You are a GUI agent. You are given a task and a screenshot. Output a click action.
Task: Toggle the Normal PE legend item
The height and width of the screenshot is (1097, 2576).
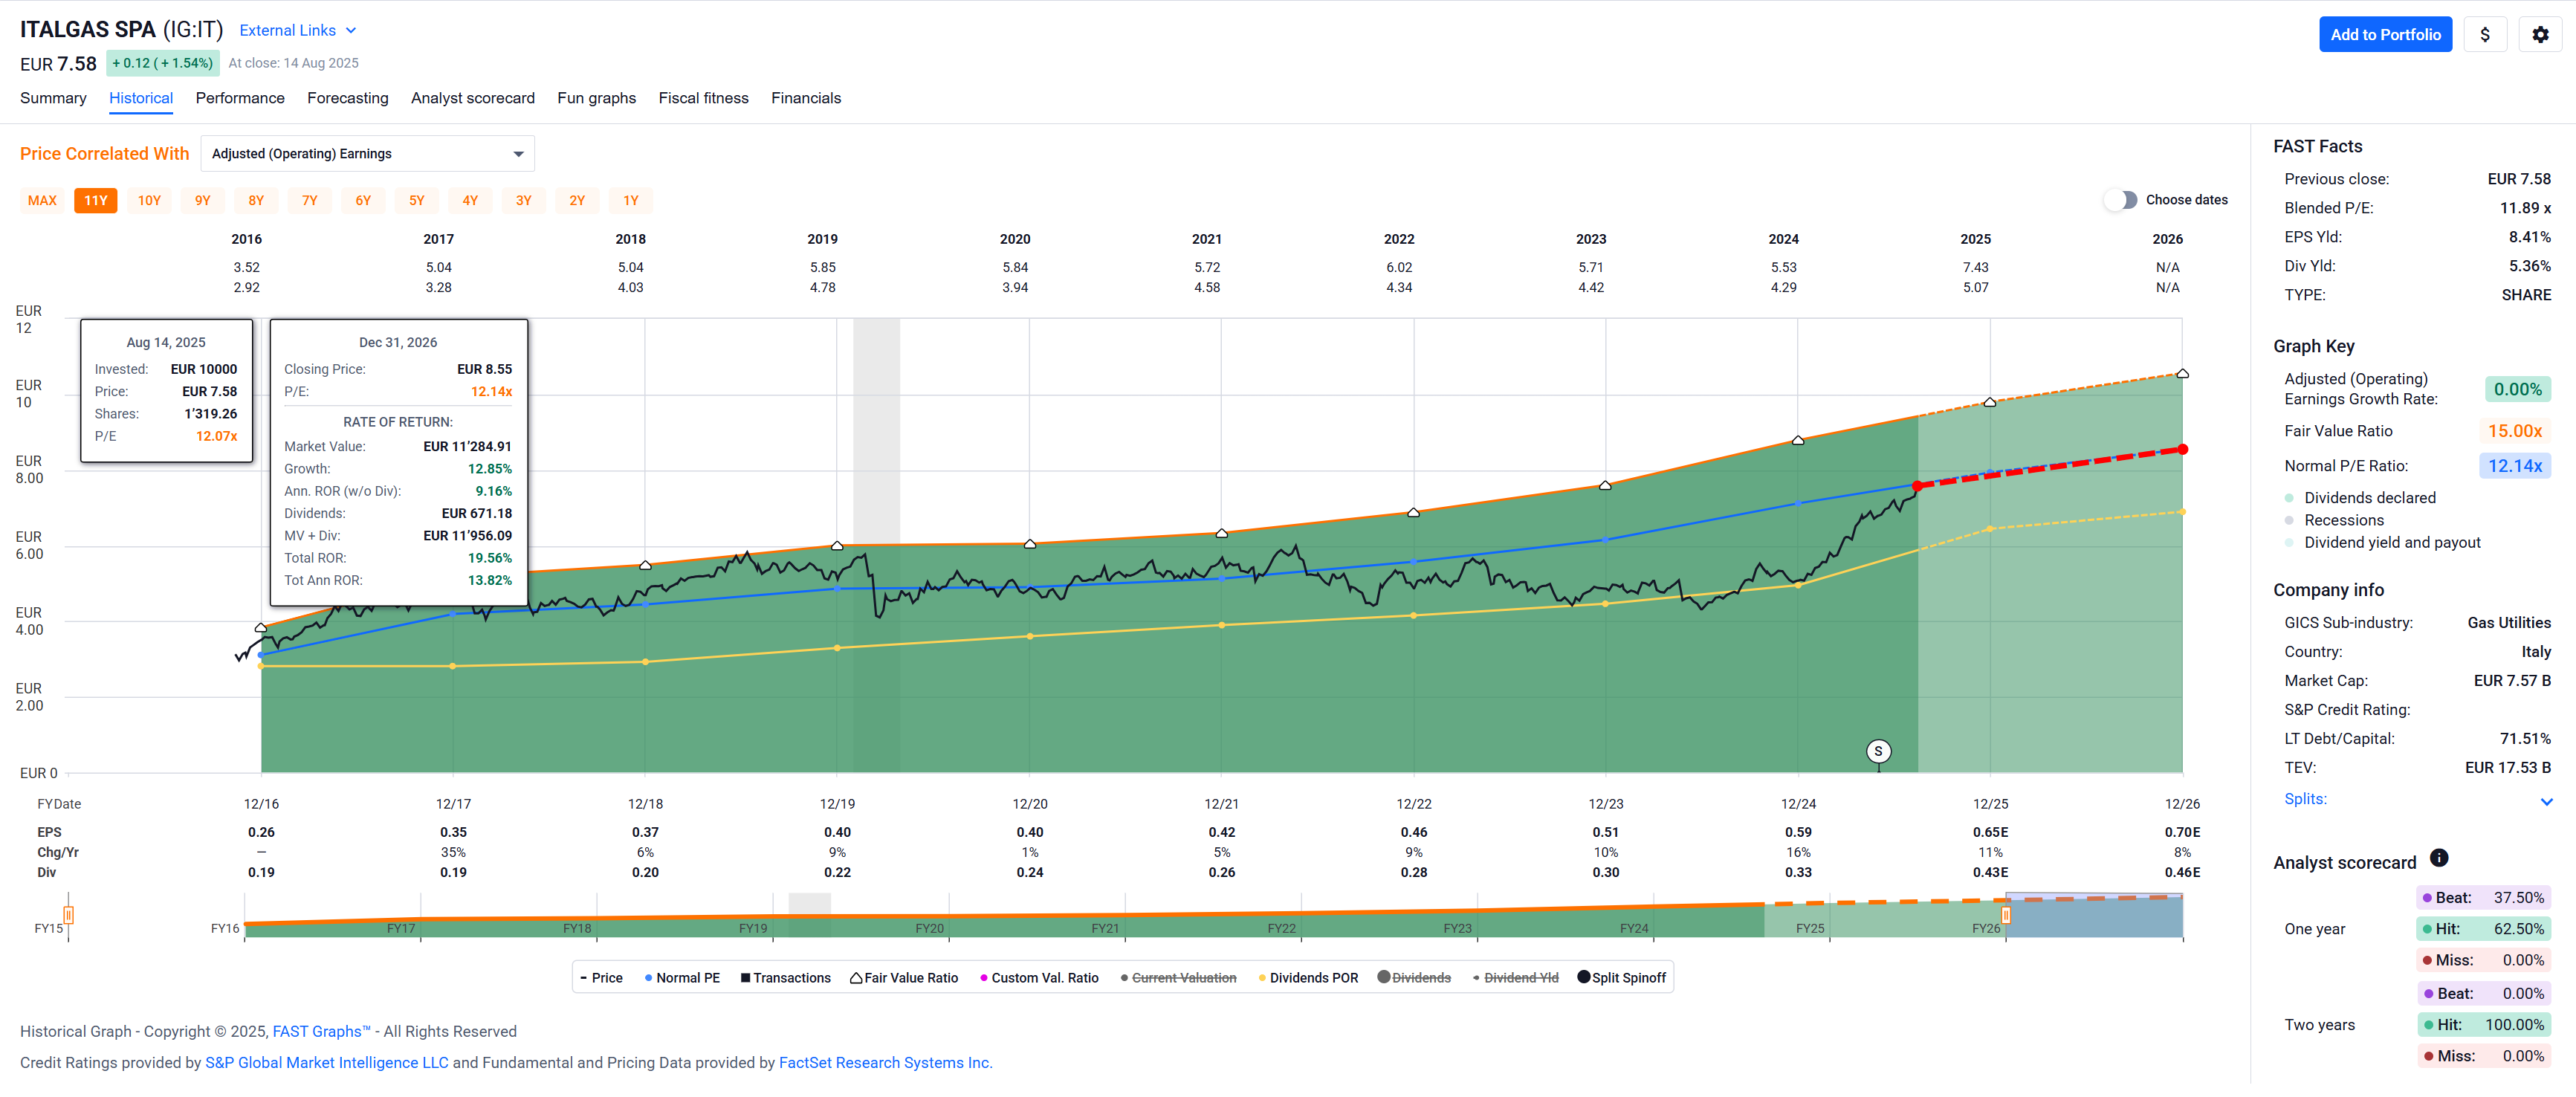click(x=682, y=978)
